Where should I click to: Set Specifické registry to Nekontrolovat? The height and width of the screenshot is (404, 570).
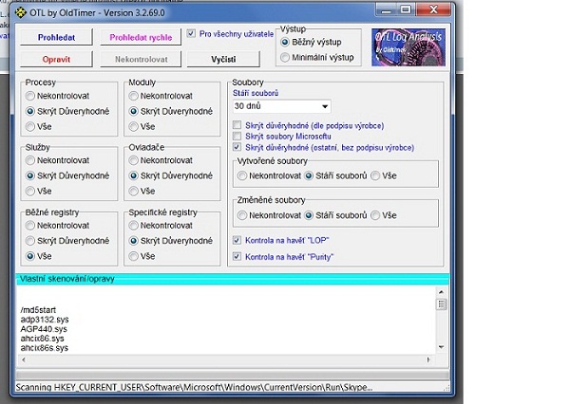[x=133, y=226]
